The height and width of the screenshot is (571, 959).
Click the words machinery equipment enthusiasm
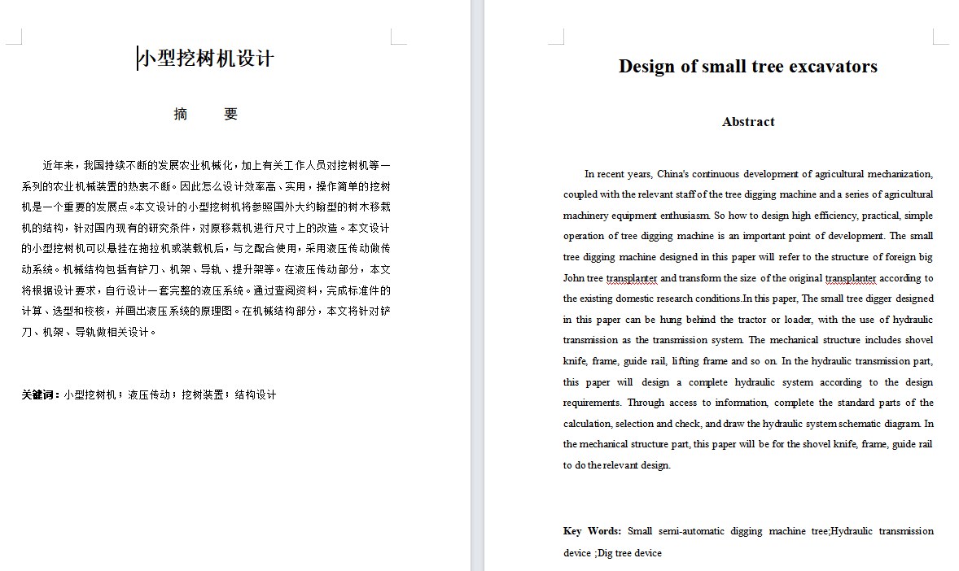click(x=636, y=216)
